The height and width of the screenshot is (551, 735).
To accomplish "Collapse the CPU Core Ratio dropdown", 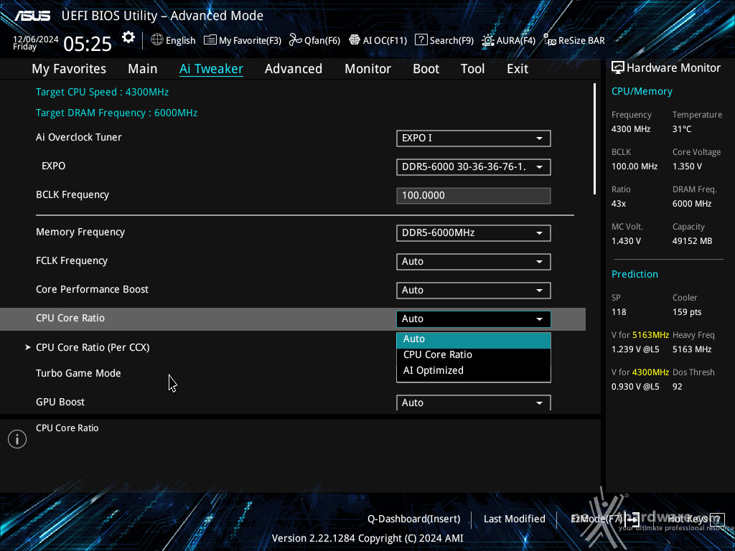I will point(474,319).
